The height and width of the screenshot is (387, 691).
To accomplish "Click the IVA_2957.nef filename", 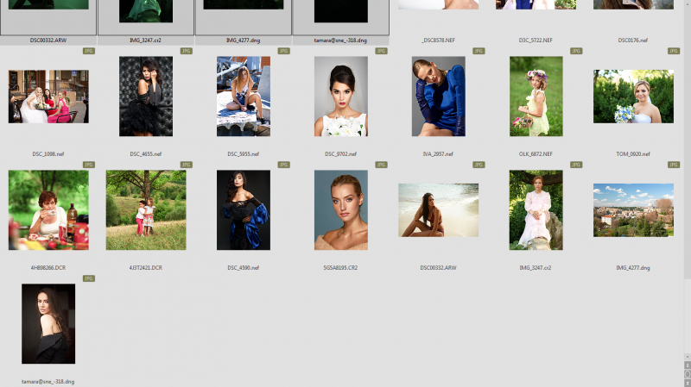I will point(438,154).
